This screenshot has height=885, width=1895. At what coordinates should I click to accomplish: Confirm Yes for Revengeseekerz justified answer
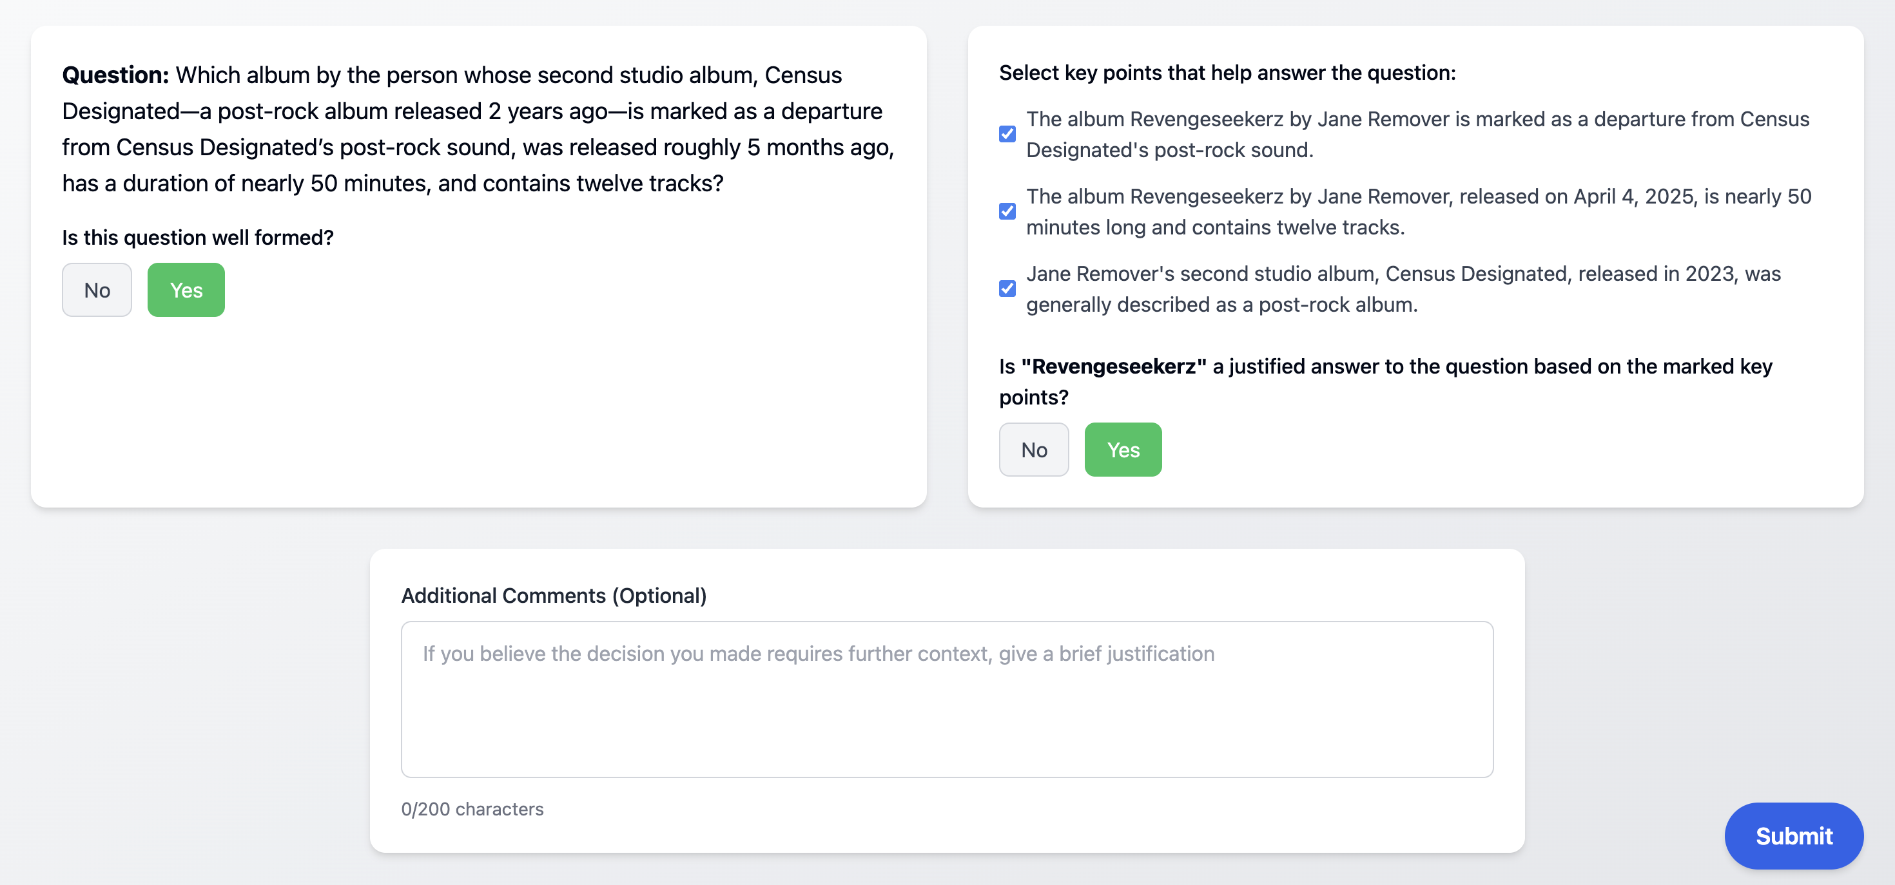(1123, 450)
